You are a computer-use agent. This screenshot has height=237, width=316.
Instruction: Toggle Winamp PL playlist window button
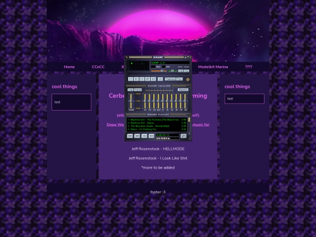(187, 71)
